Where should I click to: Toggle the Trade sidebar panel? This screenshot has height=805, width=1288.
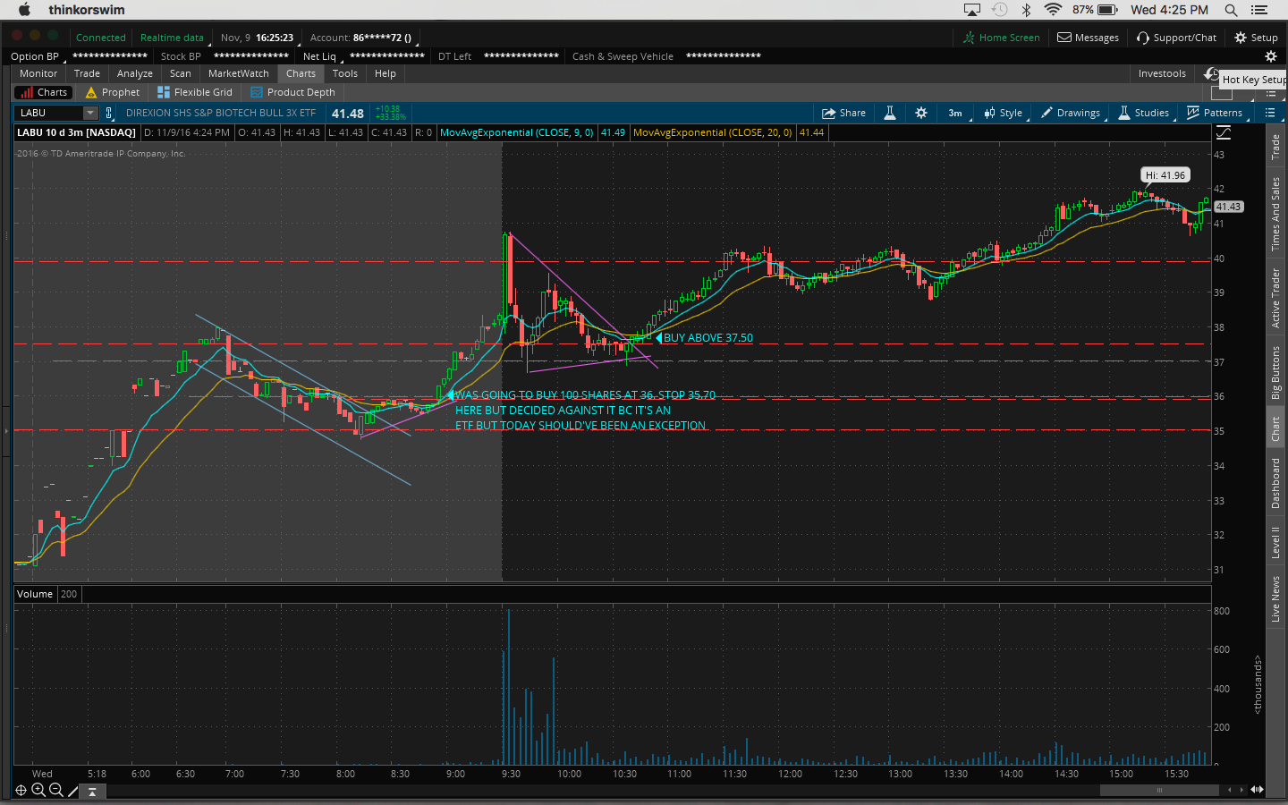1275,147
